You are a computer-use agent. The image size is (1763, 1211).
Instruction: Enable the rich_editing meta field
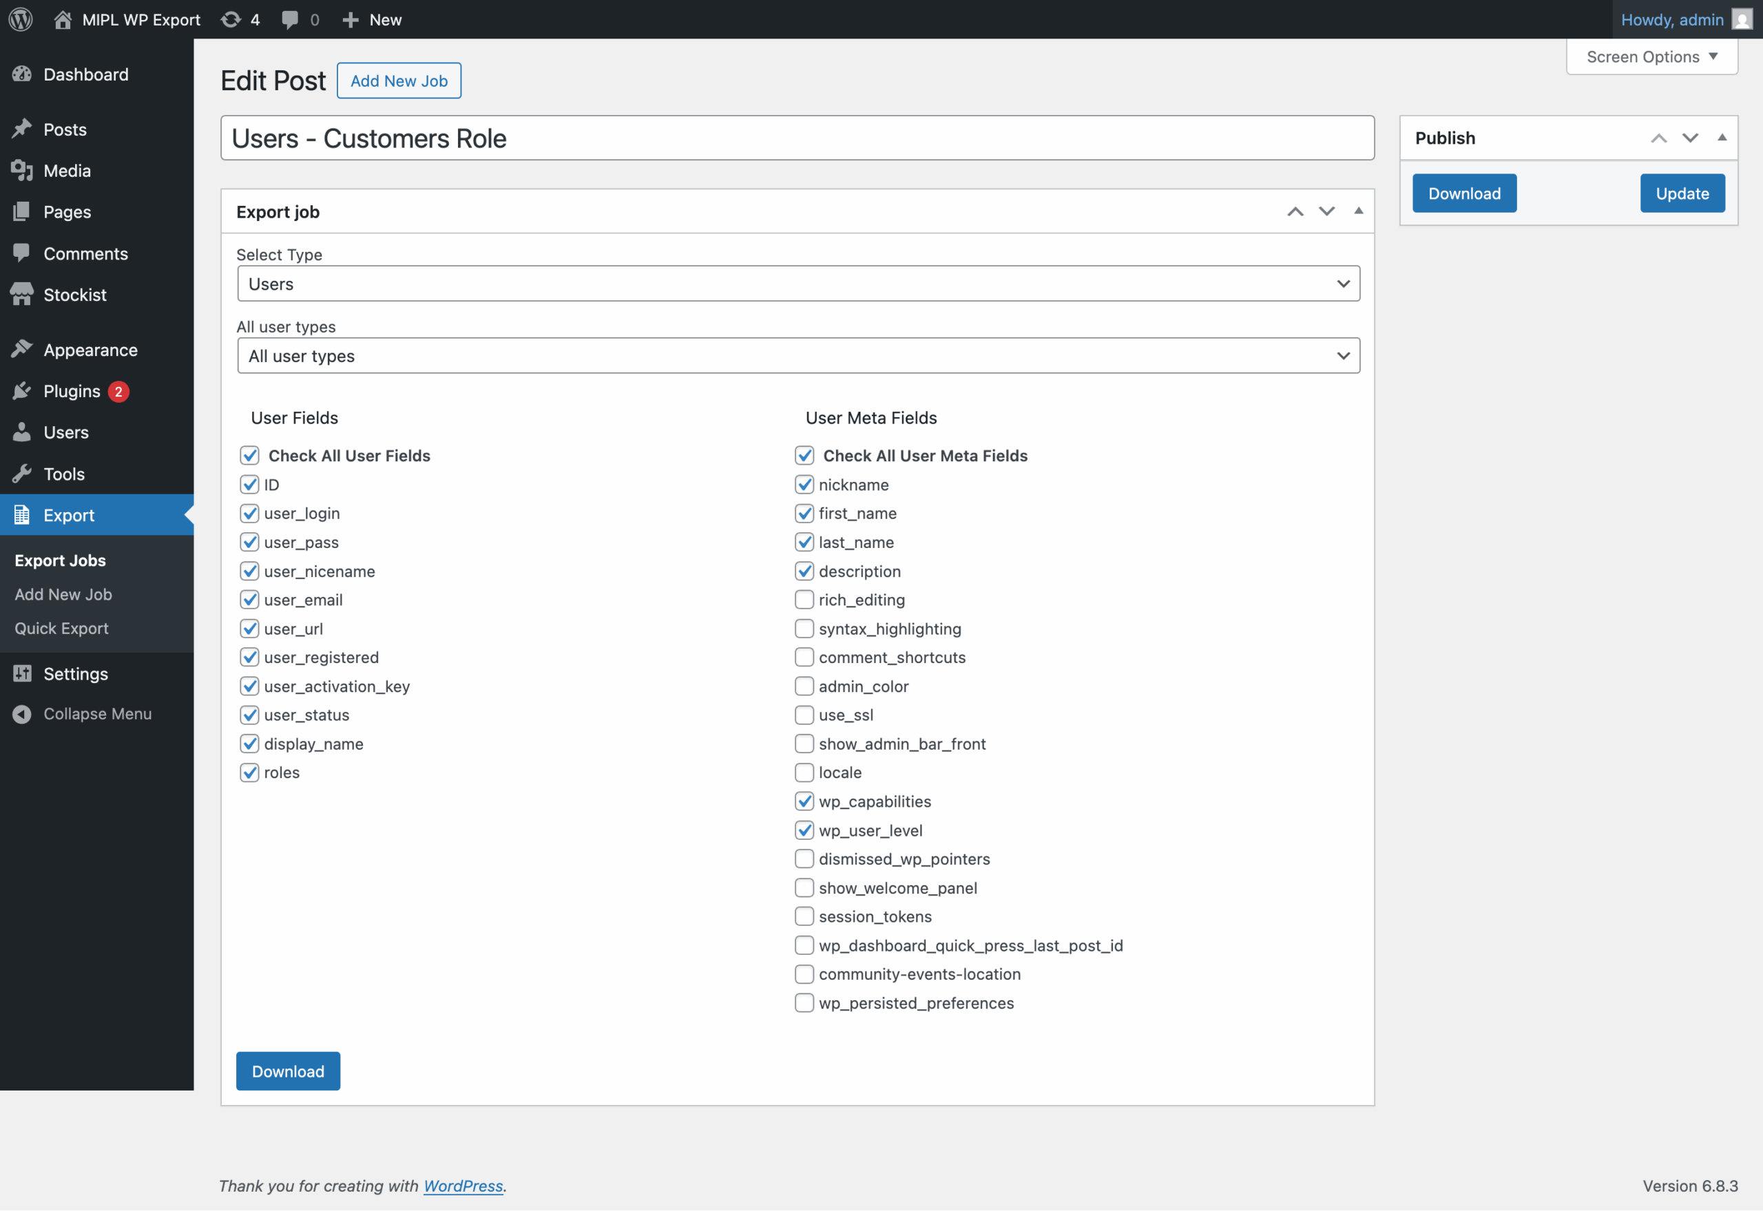804,600
